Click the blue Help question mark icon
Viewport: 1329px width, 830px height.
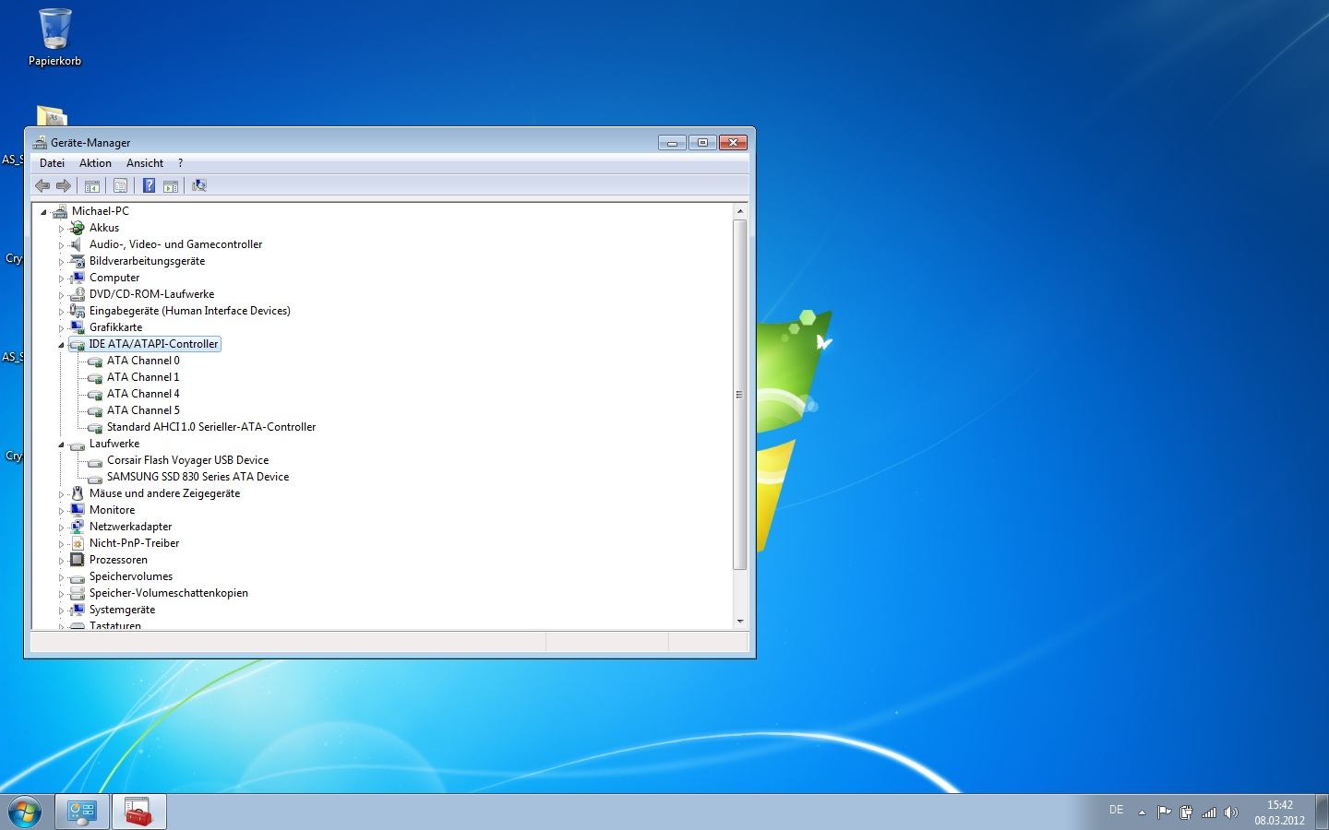pos(149,185)
